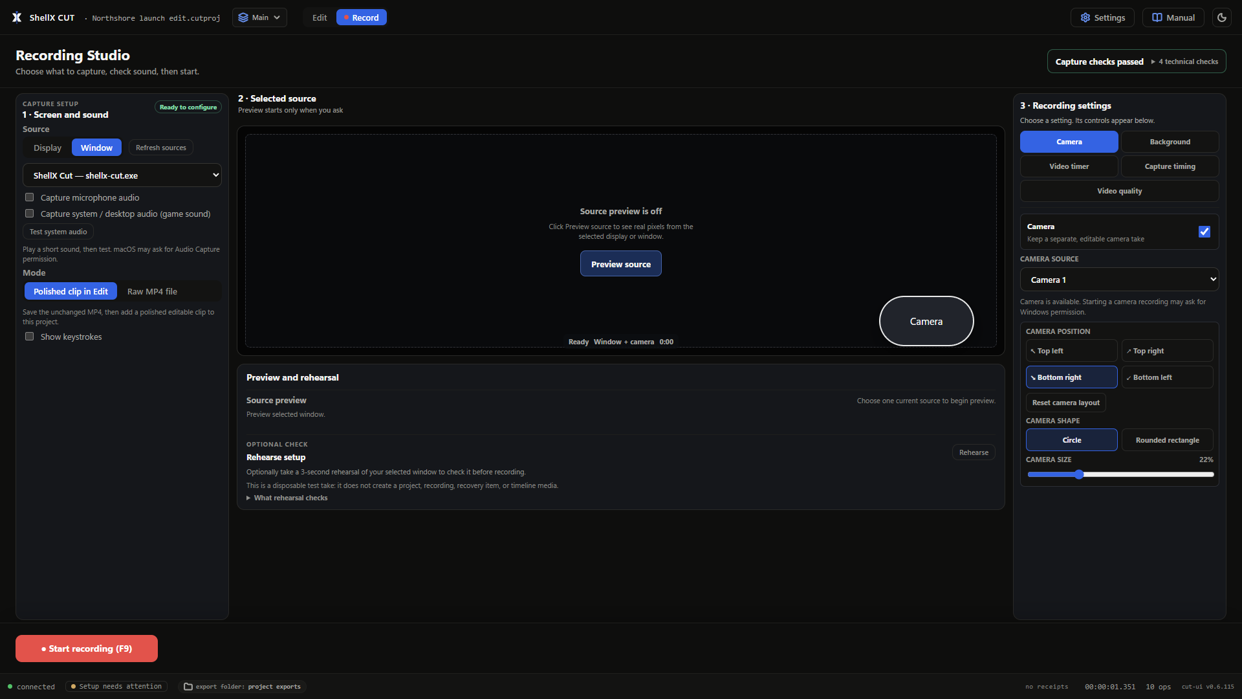Select Polished clip in Edit mode
The width and height of the screenshot is (1242, 699).
[x=71, y=291]
